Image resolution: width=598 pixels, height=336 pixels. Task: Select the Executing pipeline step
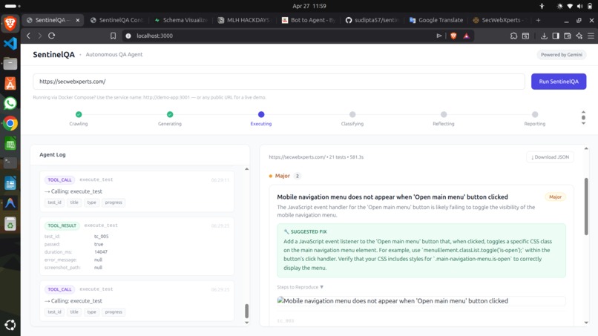tap(261, 118)
